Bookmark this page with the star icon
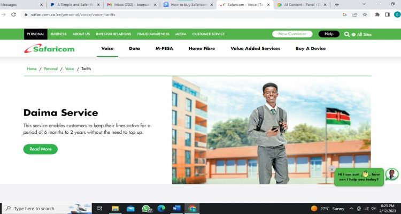Screen dimensions: 401x214 (x=365, y=14)
